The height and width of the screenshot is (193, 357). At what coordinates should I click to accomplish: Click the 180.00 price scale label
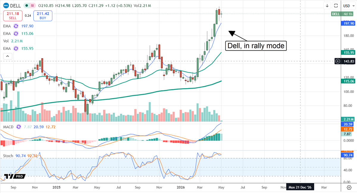pos(349,36)
